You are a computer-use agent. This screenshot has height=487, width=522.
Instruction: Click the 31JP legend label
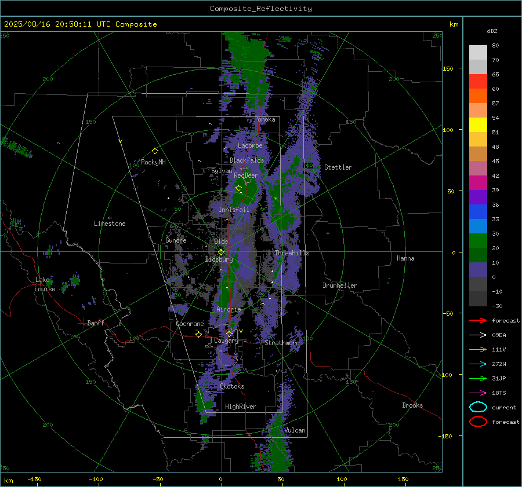pos(499,378)
